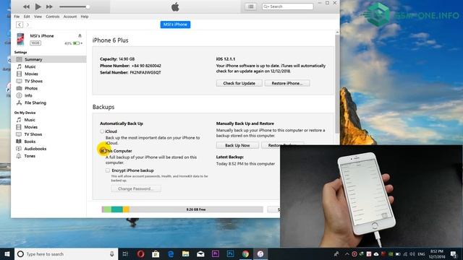Image resolution: width=463 pixels, height=260 pixels.
Task: Open the Account menu
Action: 70,17
